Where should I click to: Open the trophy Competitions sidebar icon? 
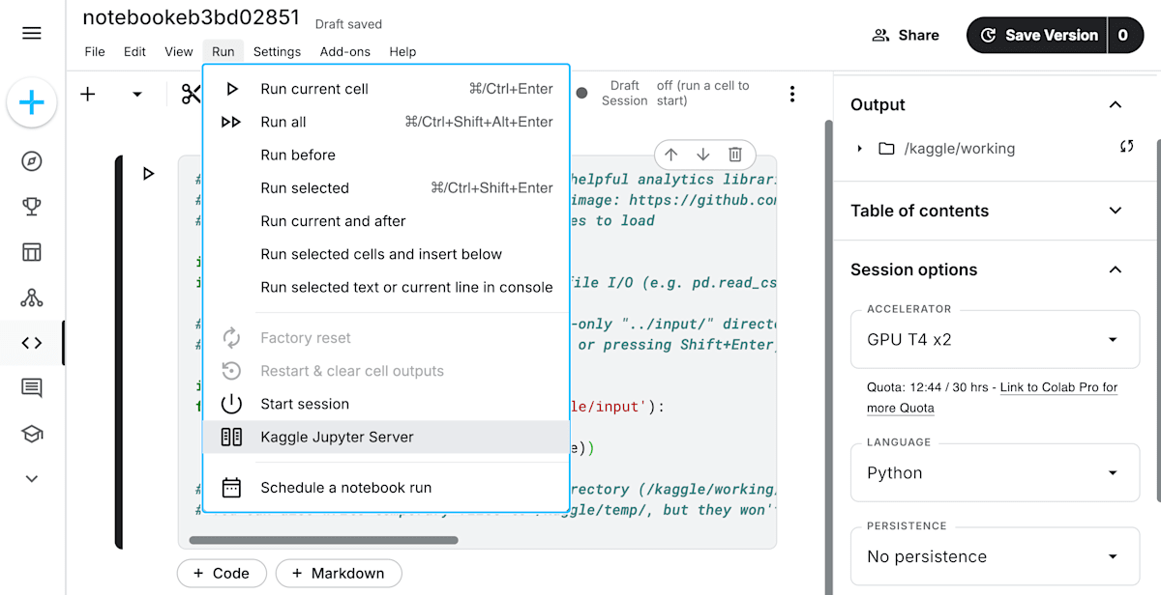32,207
